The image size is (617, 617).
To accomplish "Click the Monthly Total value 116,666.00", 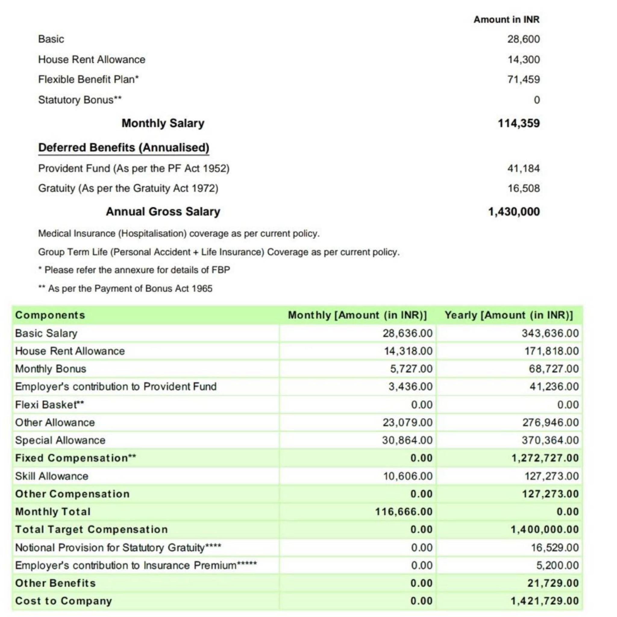I will click(404, 512).
